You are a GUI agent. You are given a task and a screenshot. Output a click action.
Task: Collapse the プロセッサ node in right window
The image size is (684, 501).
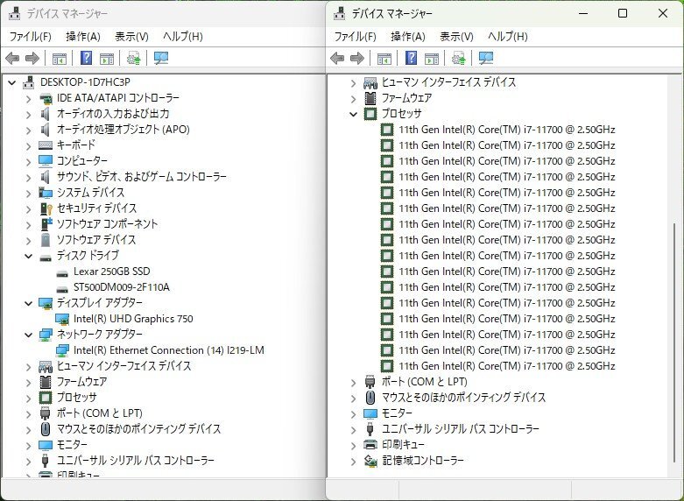click(354, 114)
